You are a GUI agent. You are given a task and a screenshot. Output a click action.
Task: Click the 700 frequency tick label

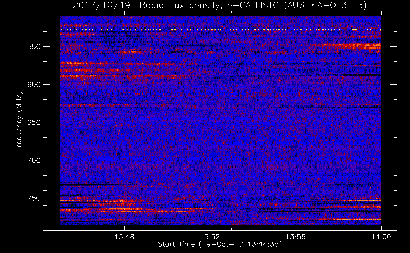click(x=34, y=160)
